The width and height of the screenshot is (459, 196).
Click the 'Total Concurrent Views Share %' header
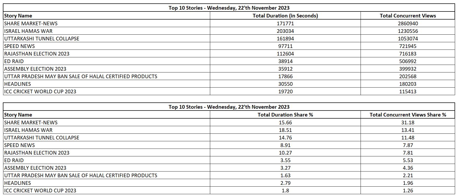pyautogui.click(x=408, y=115)
